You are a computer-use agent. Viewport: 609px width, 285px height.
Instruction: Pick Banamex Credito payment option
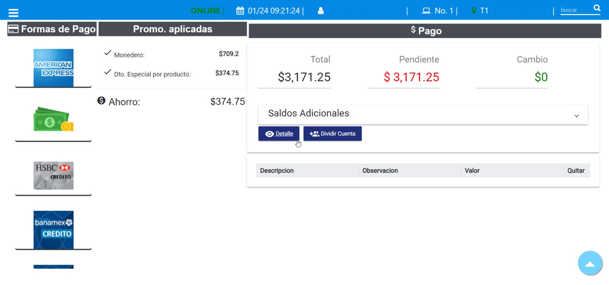click(53, 229)
